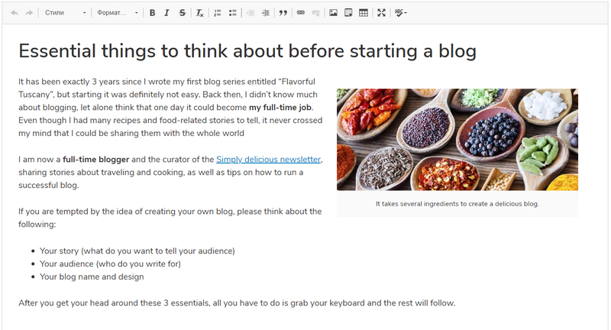This screenshot has height=330, width=611.
Task: Toggle strikethrough formatting
Action: tap(182, 13)
